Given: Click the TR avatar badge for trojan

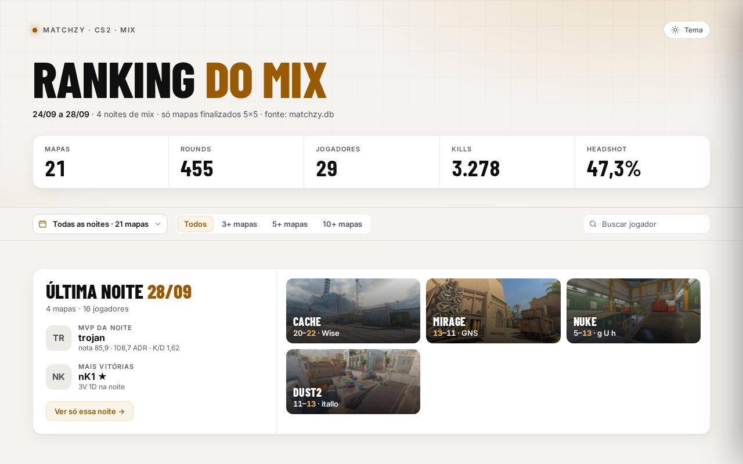Looking at the screenshot, I should 59,338.
